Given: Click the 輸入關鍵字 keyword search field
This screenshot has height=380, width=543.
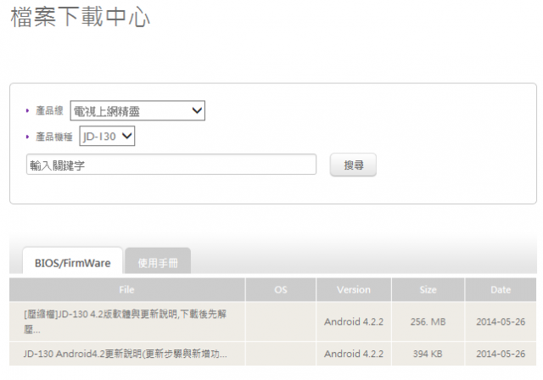Looking at the screenshot, I should tap(171, 165).
